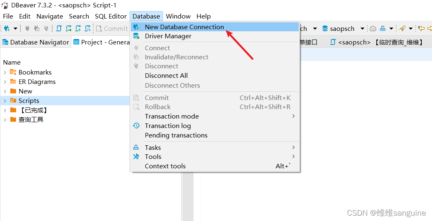Viewport: 432px width, 221px height.
Task: Expand the Tasks submenu
Action: point(215,148)
